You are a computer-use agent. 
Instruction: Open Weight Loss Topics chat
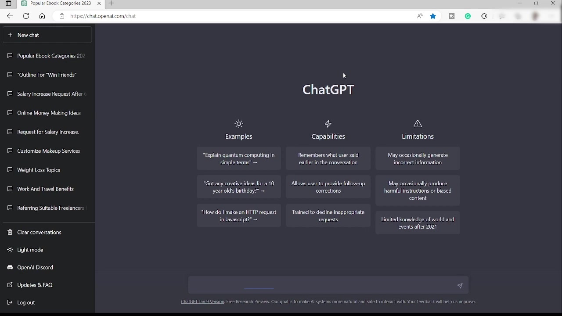click(x=47, y=170)
